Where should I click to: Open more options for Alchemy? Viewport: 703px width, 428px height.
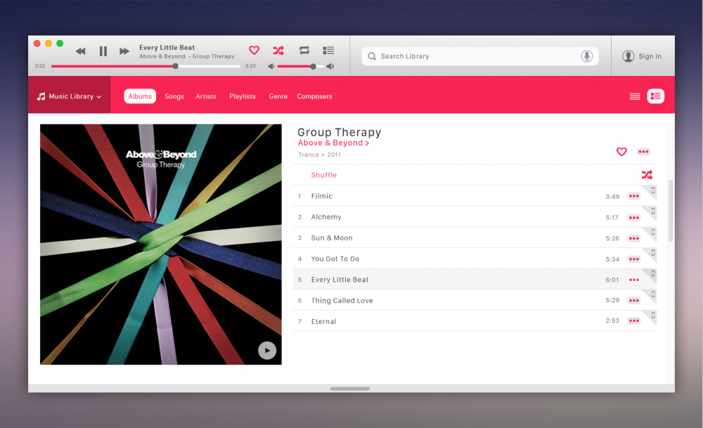click(x=634, y=217)
